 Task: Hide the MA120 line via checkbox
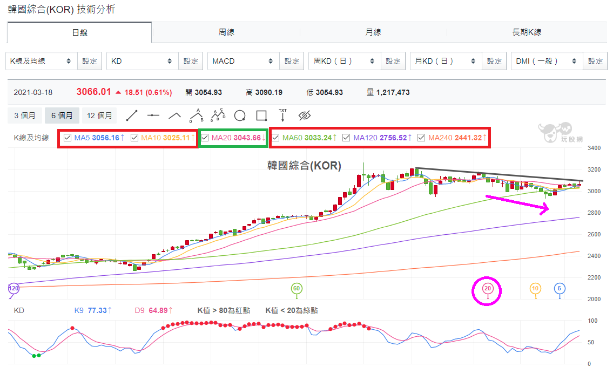coord(346,138)
